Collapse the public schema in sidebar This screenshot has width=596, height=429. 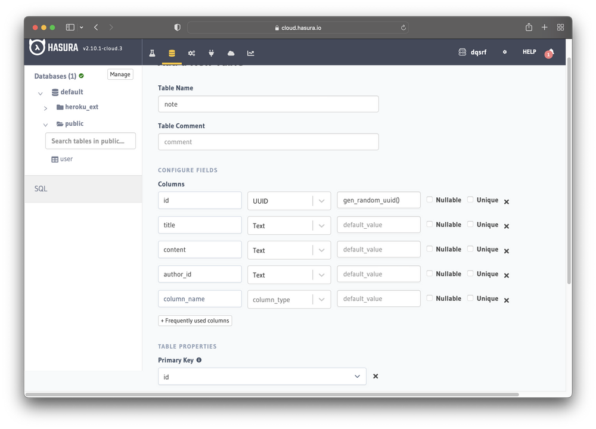tap(45, 124)
